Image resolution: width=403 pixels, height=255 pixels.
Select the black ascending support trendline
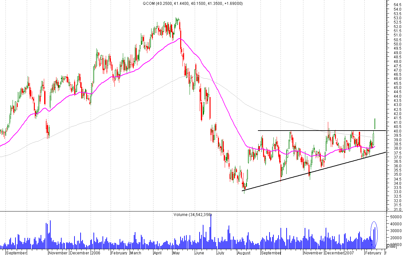pos(314,172)
